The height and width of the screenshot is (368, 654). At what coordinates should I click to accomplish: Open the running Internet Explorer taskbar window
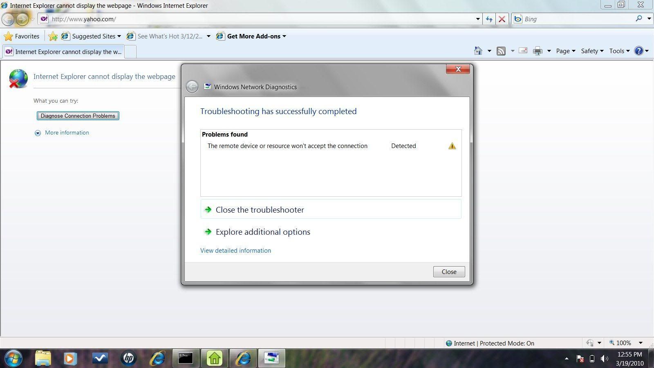(243, 359)
